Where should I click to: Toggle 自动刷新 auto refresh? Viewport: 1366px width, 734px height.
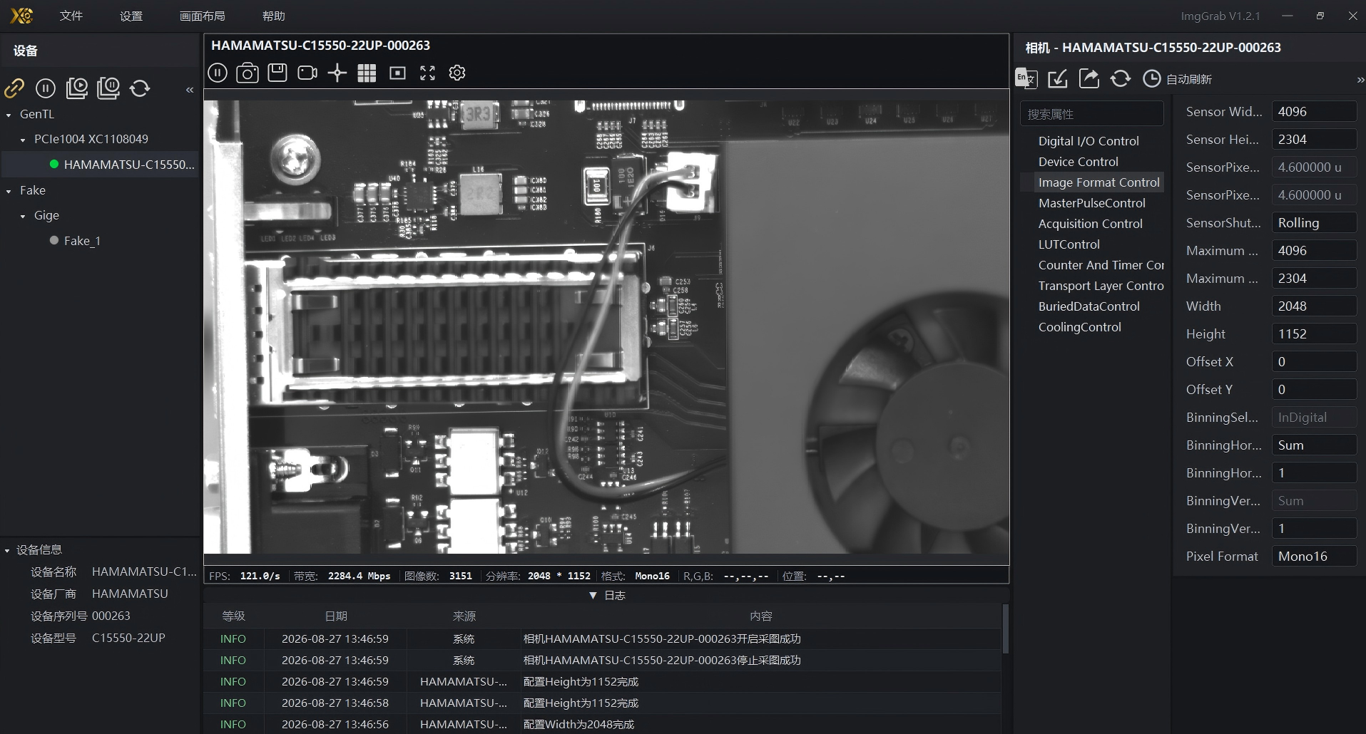(x=1177, y=79)
